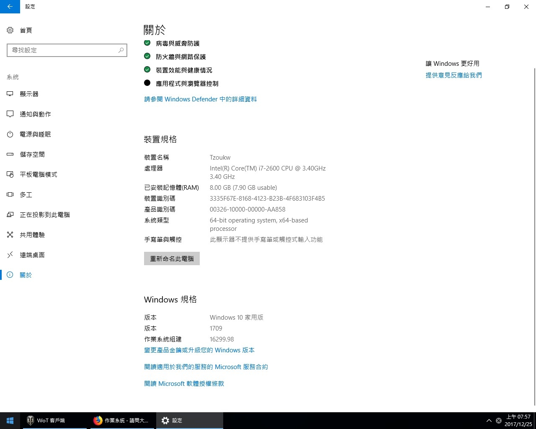Open the 請參閱 Windows Defender 中的詳細資料 link

(200, 99)
